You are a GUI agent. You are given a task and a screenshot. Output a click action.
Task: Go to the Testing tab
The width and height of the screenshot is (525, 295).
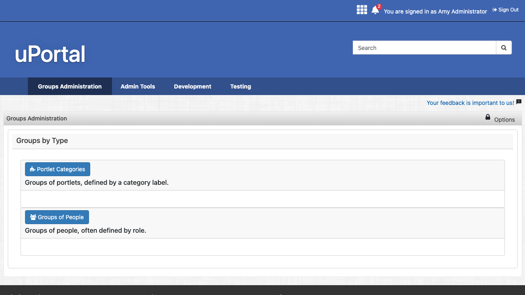click(240, 86)
